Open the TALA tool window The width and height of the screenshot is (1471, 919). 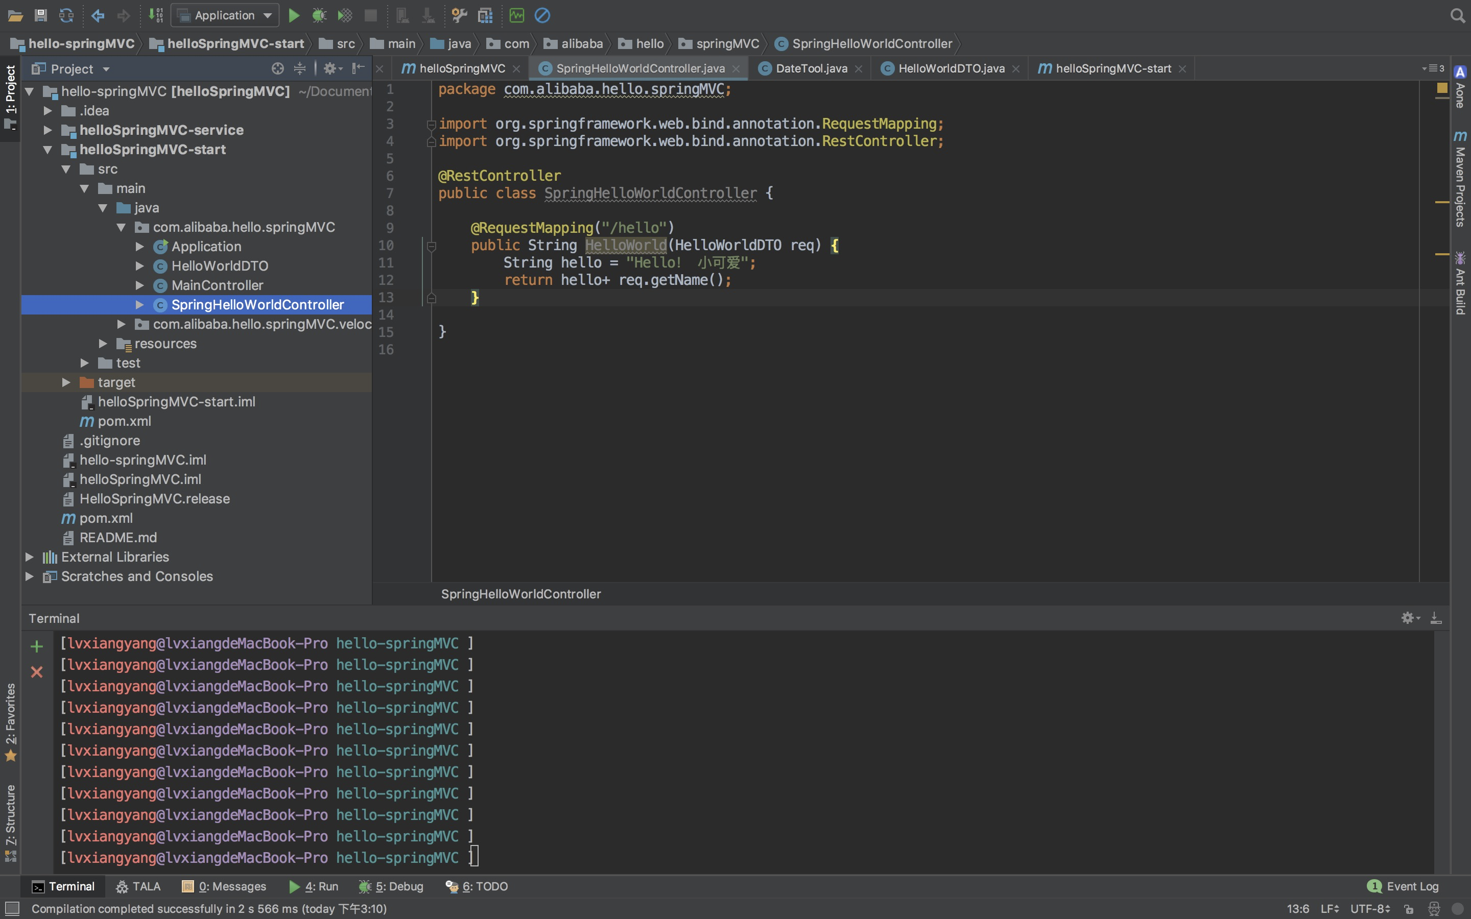(x=138, y=887)
